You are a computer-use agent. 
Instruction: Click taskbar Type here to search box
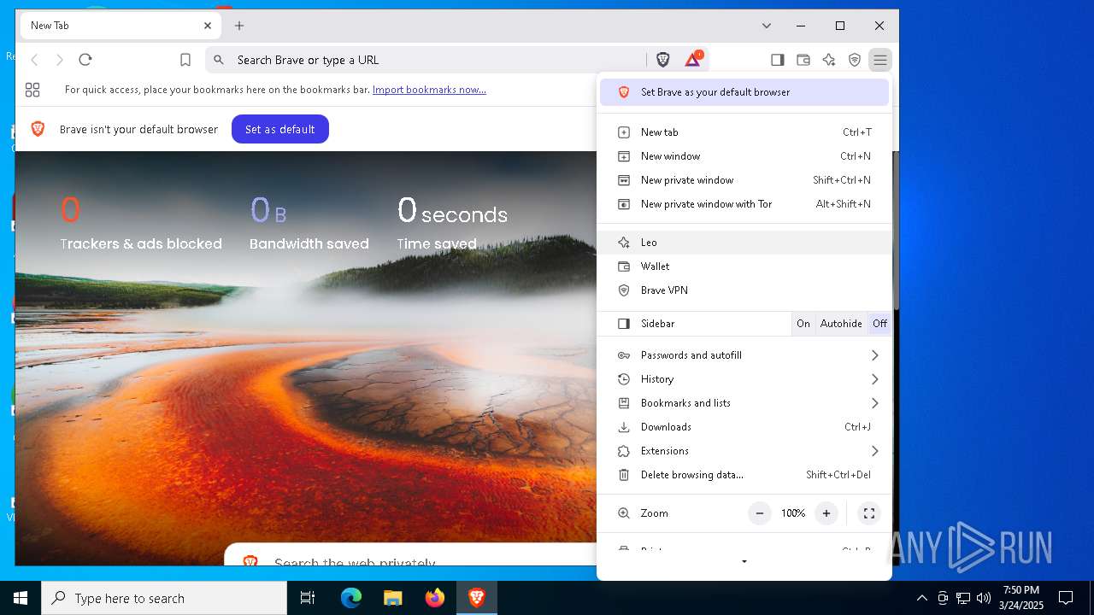[x=164, y=598]
